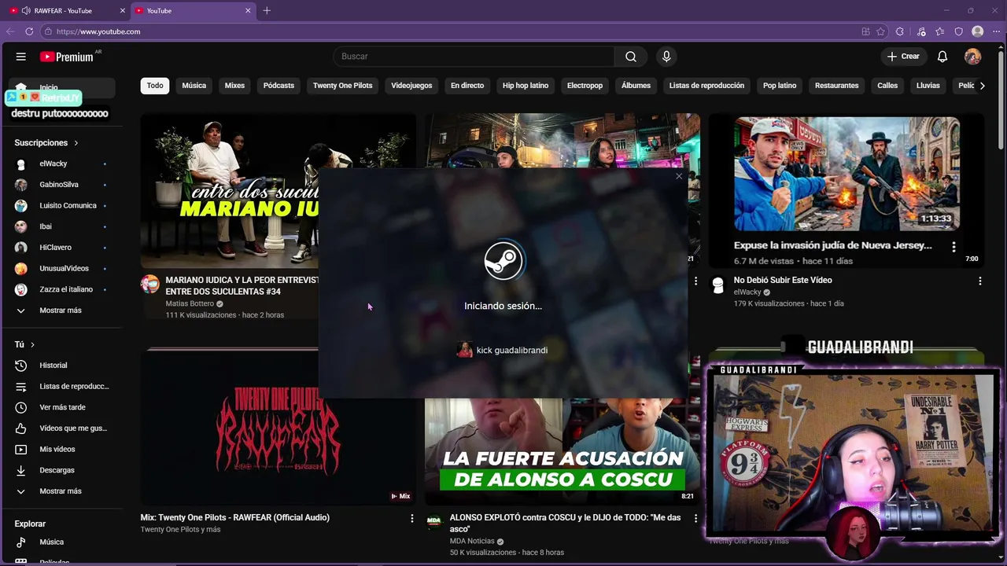1007x566 pixels.
Task: Select the Música filter chip
Action: click(194, 86)
